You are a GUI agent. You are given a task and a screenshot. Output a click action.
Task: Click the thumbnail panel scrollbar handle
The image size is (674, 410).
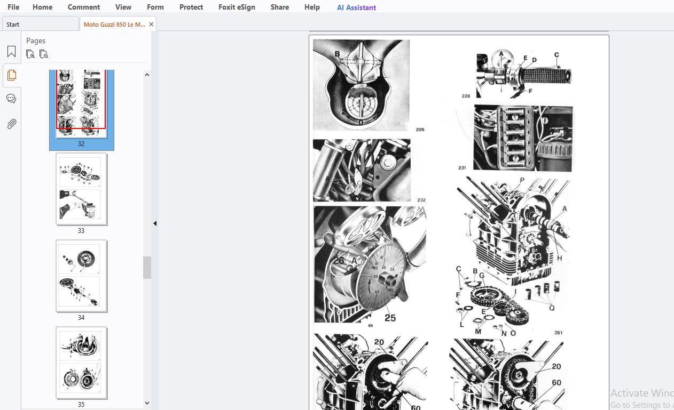(147, 267)
